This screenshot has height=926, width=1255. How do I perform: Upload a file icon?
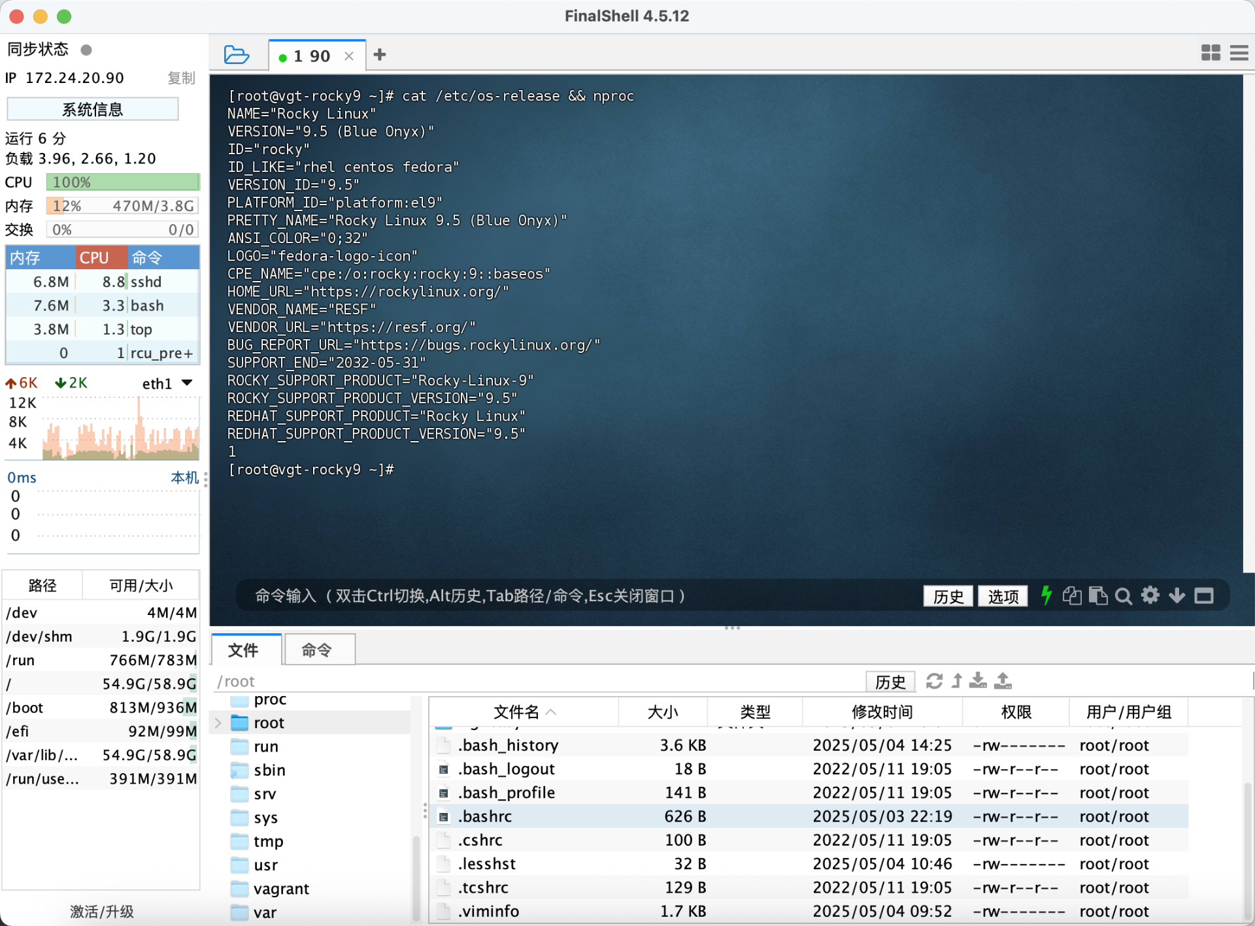click(x=1003, y=681)
